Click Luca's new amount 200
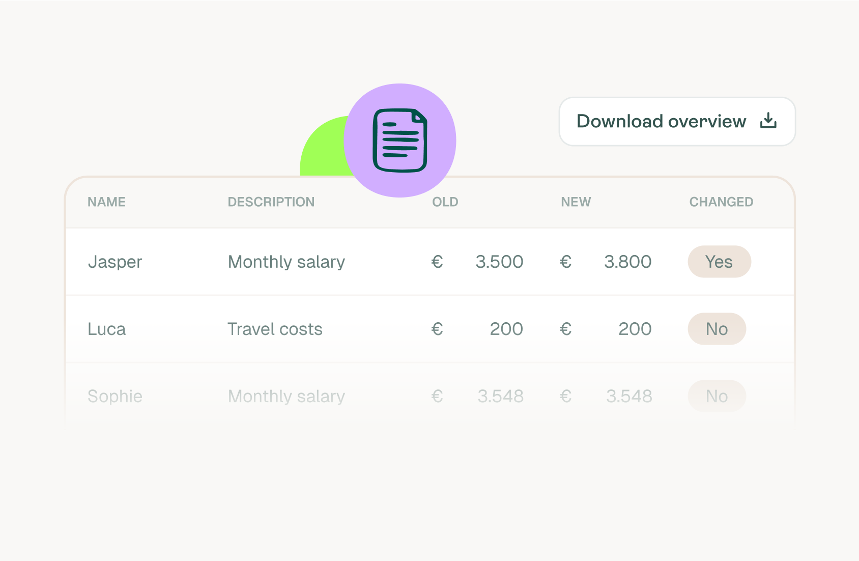 tap(635, 329)
